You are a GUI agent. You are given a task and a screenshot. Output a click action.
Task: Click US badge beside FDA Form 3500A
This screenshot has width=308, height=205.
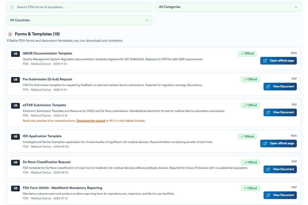(x=15, y=188)
